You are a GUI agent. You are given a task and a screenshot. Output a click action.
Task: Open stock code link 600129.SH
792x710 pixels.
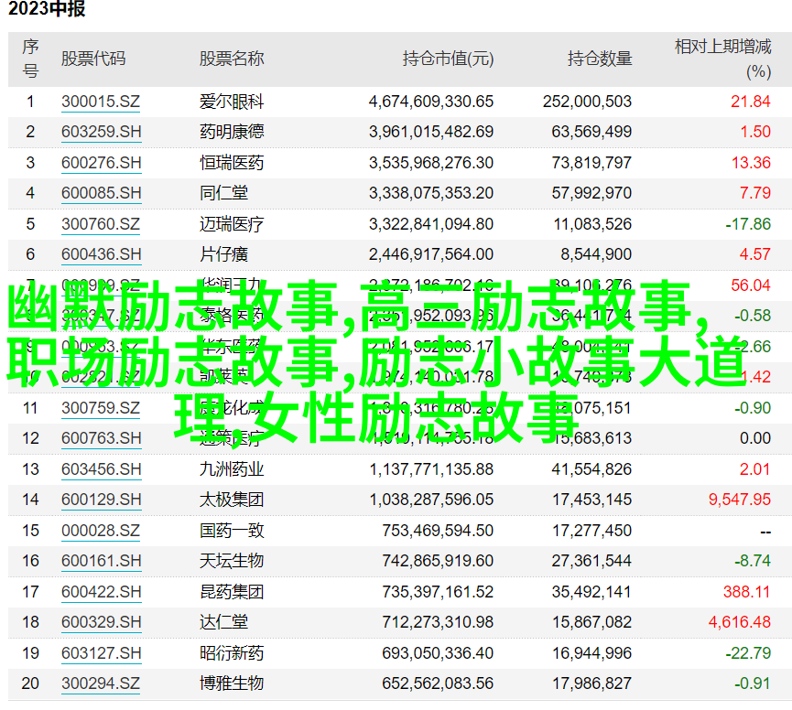[x=101, y=499]
